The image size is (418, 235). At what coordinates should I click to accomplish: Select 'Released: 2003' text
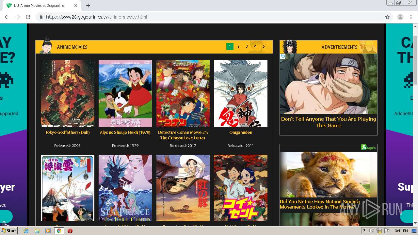point(67,146)
